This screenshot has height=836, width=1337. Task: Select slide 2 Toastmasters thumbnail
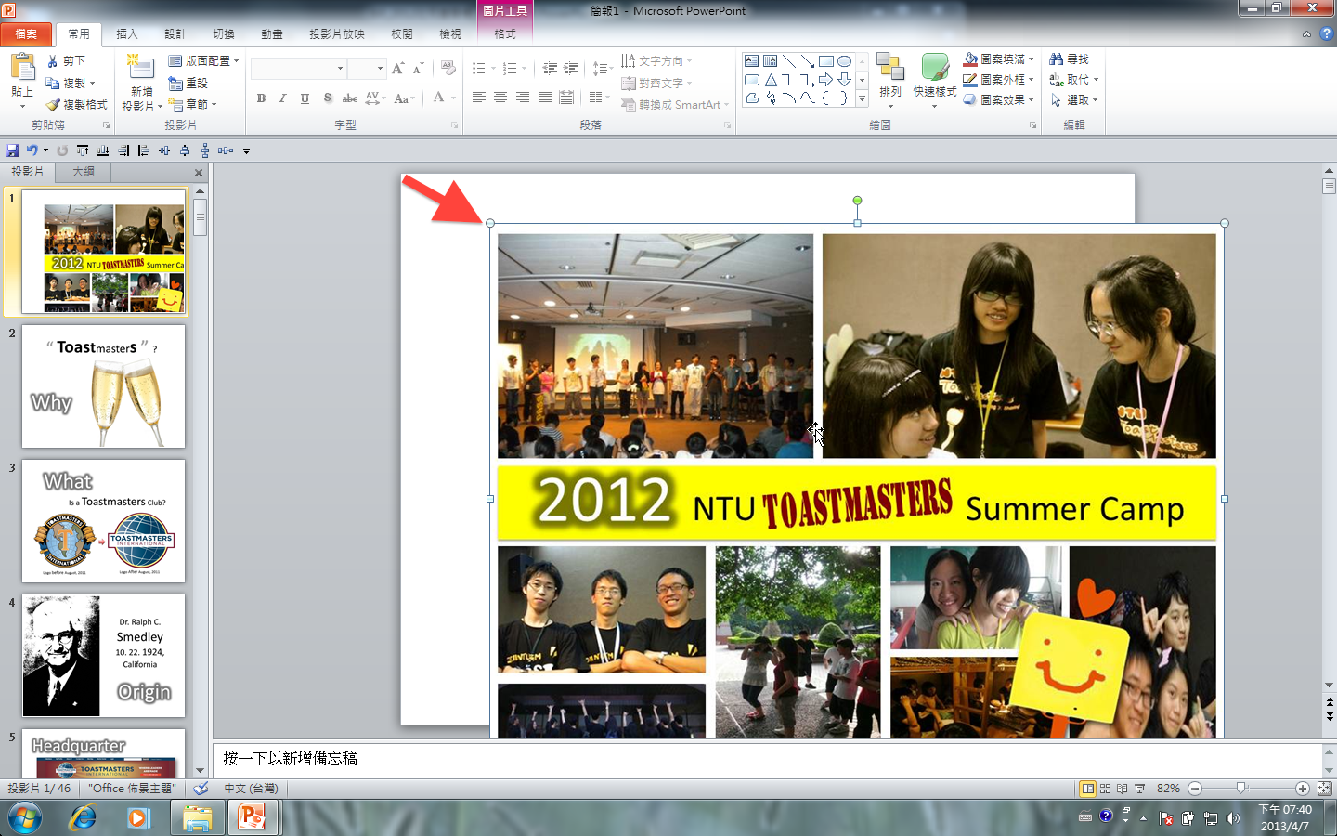tap(104, 386)
